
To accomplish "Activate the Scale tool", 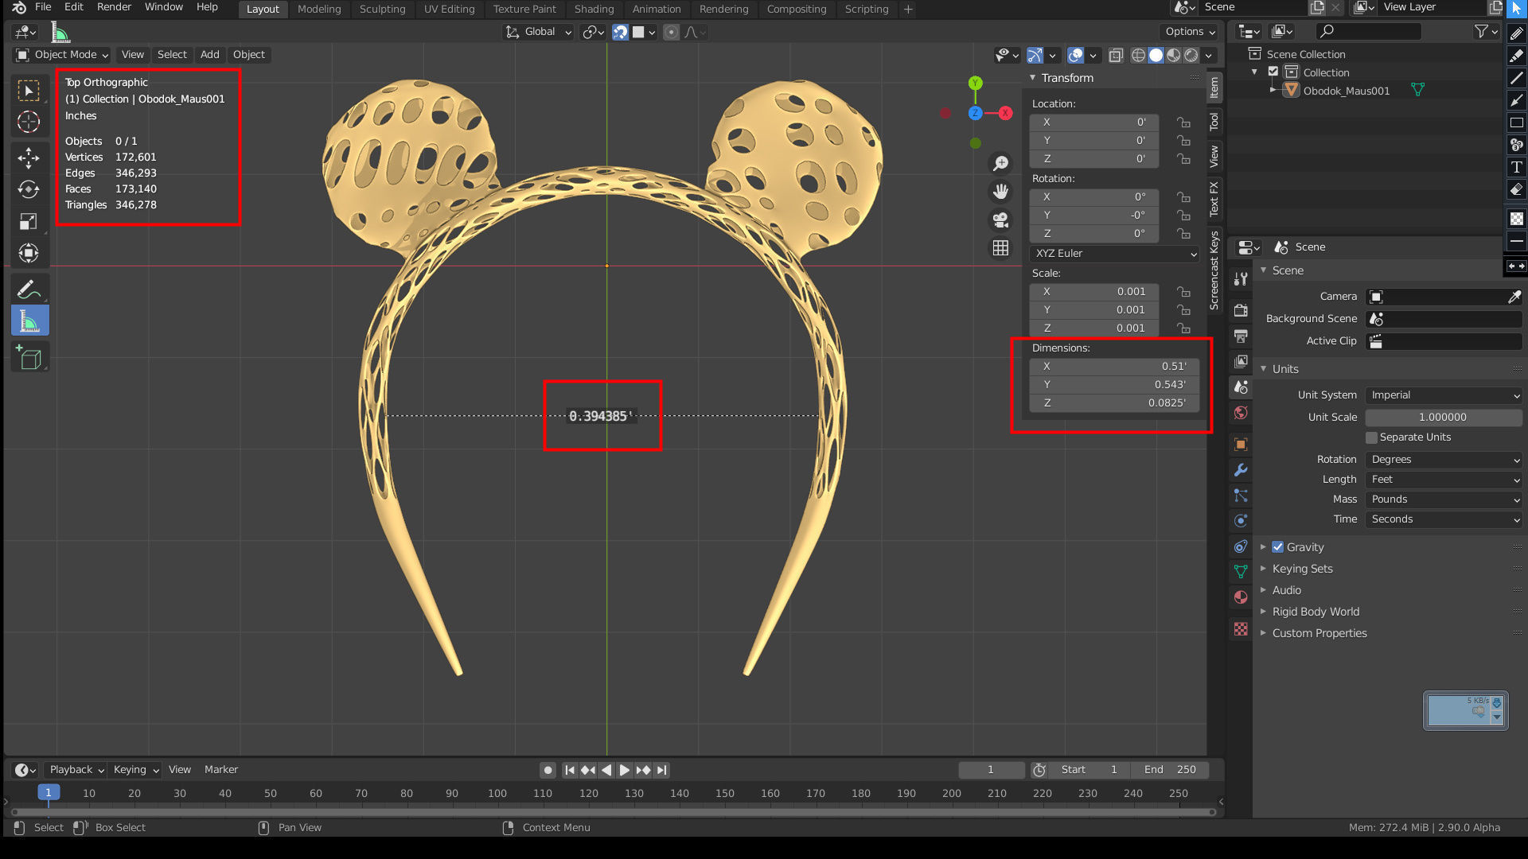I will [29, 221].
